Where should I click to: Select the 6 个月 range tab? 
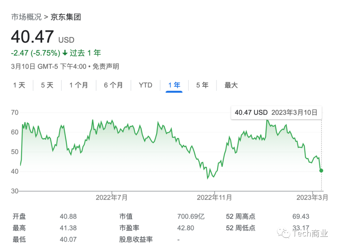(x=113, y=85)
